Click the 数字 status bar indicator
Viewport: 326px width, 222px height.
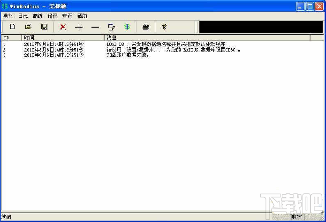pyautogui.click(x=296, y=217)
